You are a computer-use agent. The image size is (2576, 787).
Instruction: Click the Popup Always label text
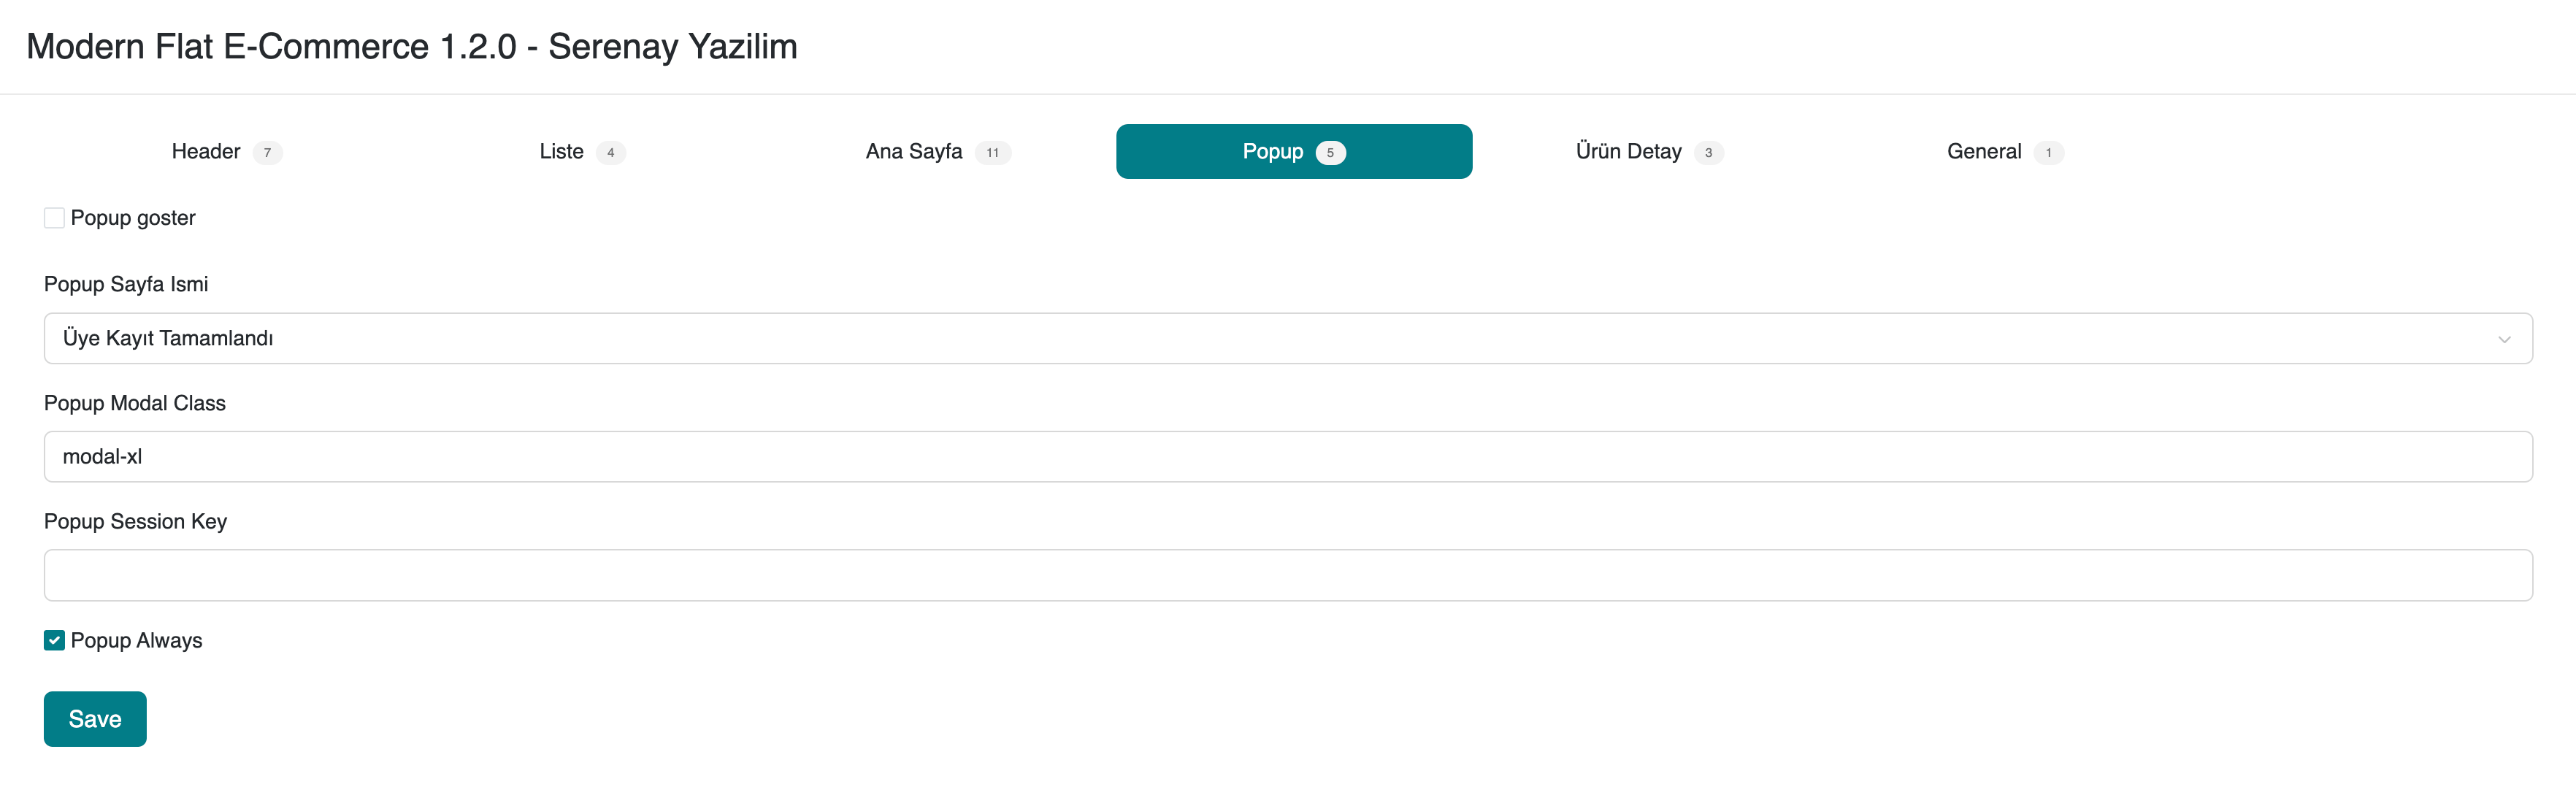pyautogui.click(x=136, y=641)
